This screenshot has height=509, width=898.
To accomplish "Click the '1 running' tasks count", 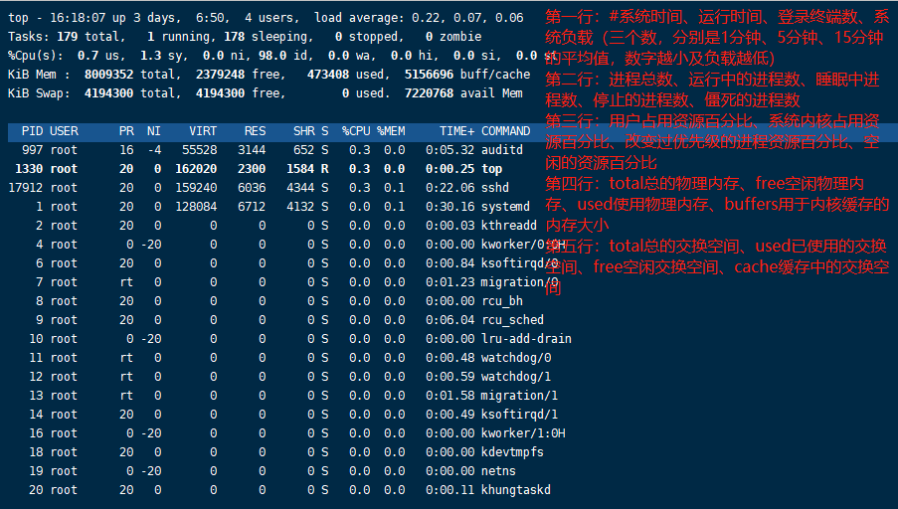I will click(x=179, y=37).
